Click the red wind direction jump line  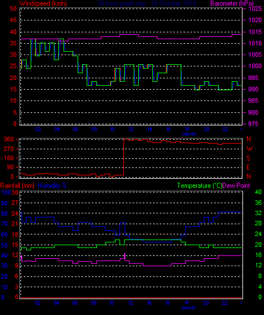click(124, 157)
